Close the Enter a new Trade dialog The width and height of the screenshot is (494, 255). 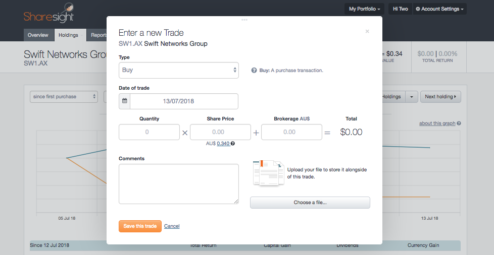367,31
